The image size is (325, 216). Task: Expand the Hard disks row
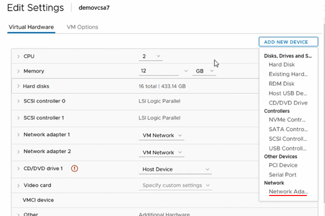point(19,86)
